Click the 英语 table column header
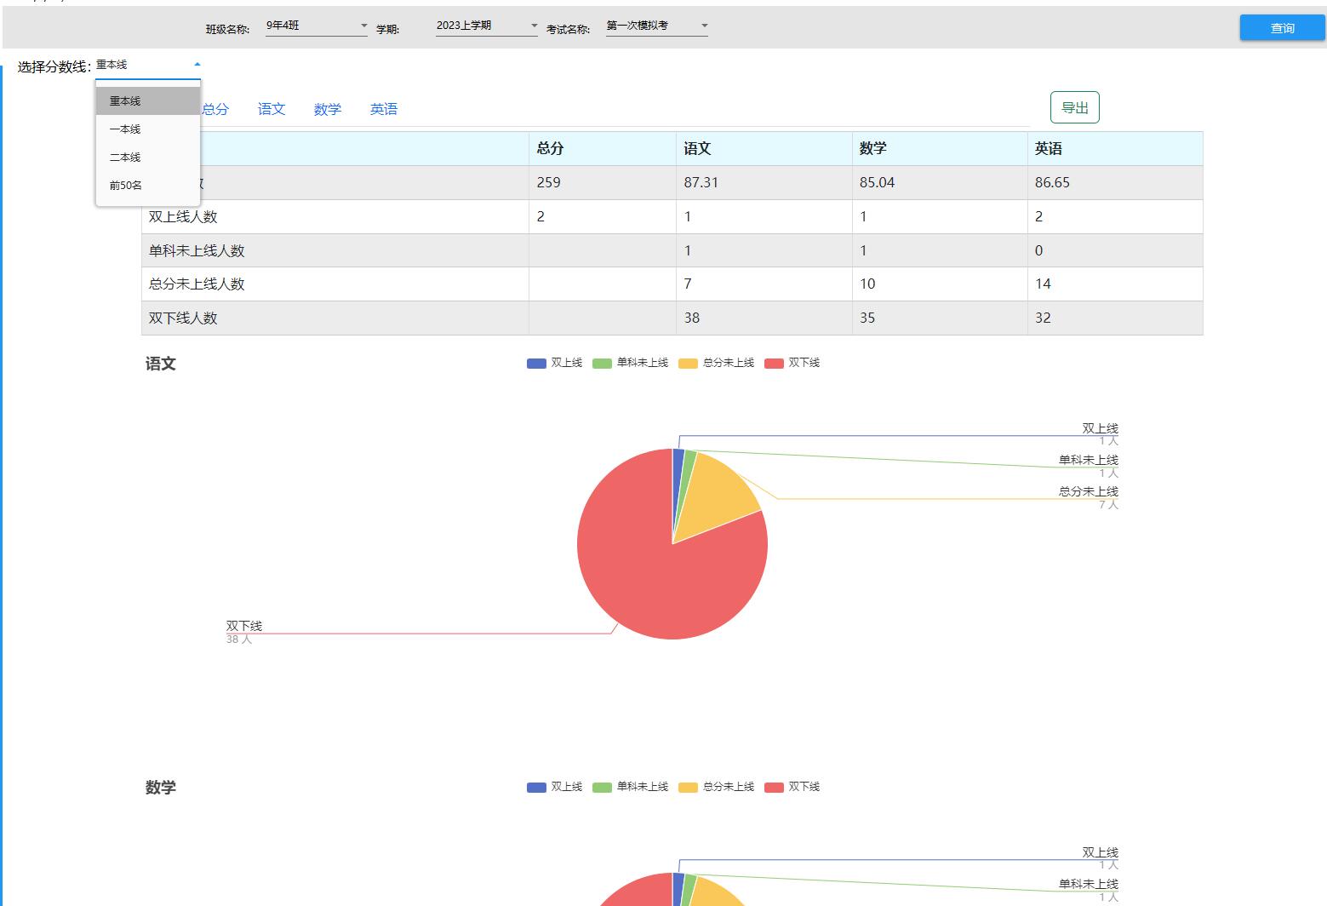This screenshot has width=1327, height=906. [x=1115, y=148]
